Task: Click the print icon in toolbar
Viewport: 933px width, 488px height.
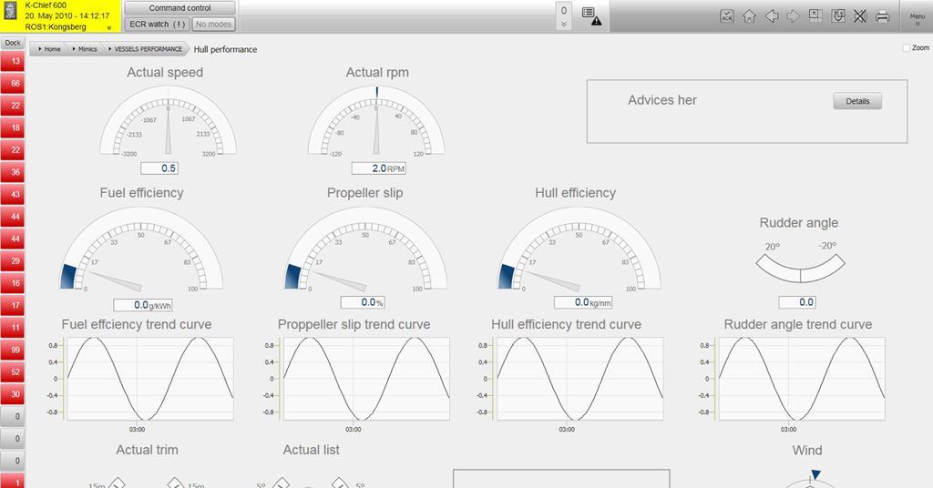Action: coord(882,16)
